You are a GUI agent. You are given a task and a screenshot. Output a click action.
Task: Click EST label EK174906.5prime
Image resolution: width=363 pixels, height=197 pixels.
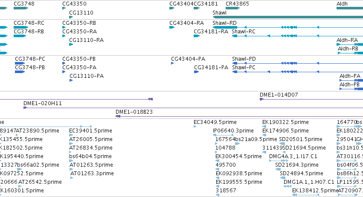tap(285, 131)
